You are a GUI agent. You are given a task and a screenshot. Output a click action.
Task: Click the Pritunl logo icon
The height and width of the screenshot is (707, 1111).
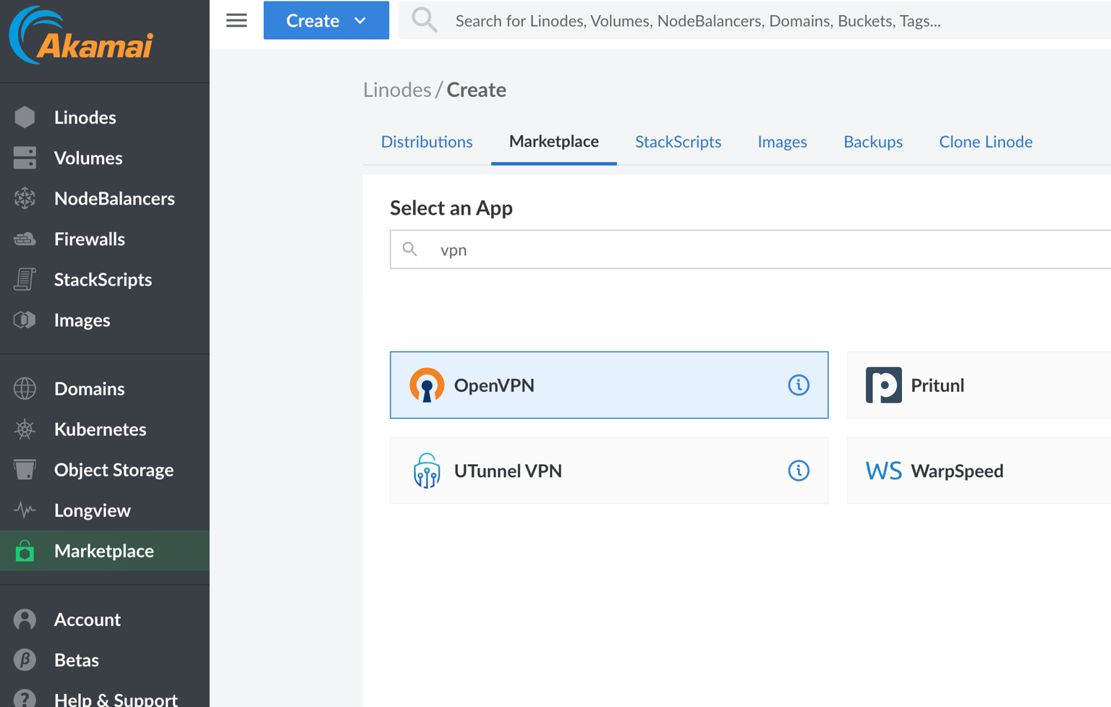click(x=884, y=385)
